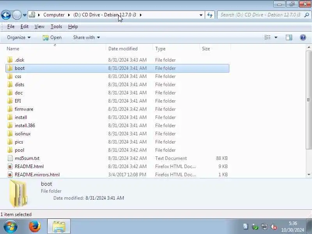
Task: Open the Edit menu
Action: [x=25, y=27]
